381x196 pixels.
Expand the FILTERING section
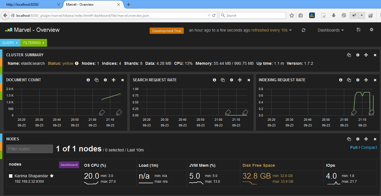(34, 43)
